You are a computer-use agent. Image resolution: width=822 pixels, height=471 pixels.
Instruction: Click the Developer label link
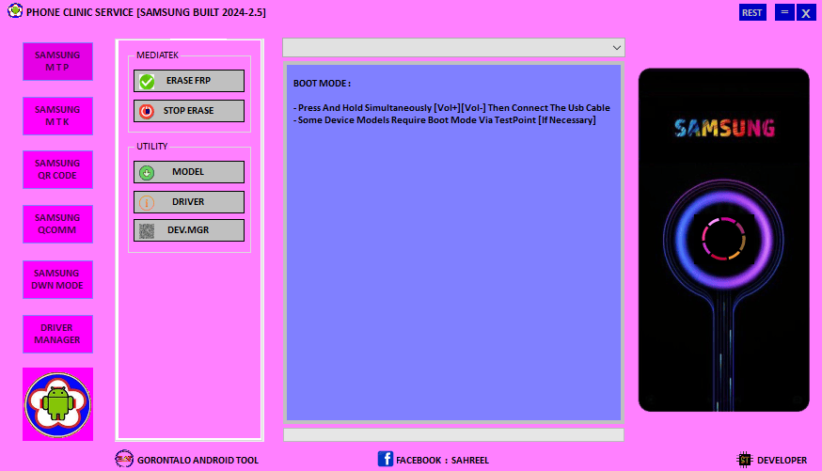pyautogui.click(x=782, y=460)
